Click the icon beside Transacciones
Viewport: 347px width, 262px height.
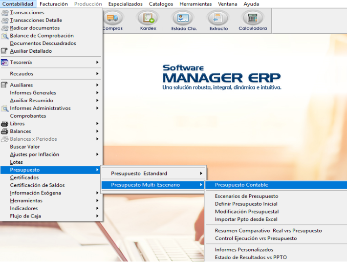click(5, 13)
